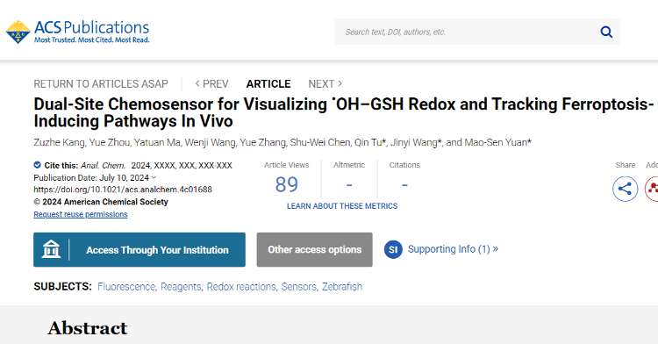This screenshot has width=658, height=351.
Task: Select the ARTICLE tab label
Action: (268, 84)
